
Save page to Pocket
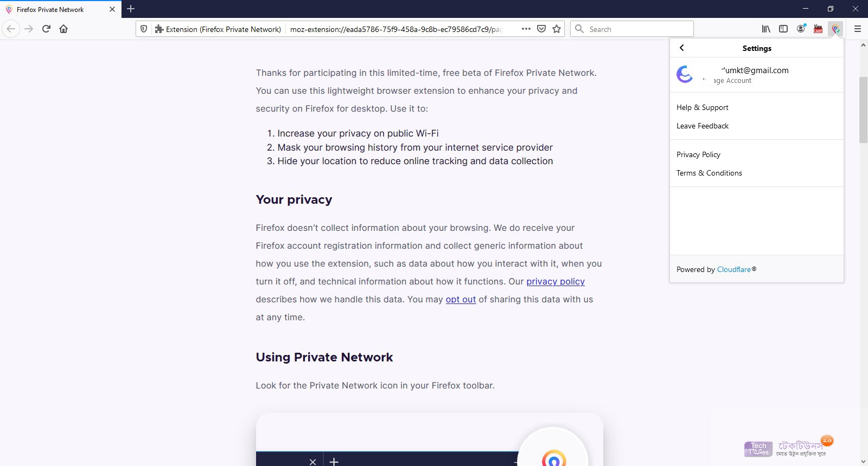coord(541,29)
